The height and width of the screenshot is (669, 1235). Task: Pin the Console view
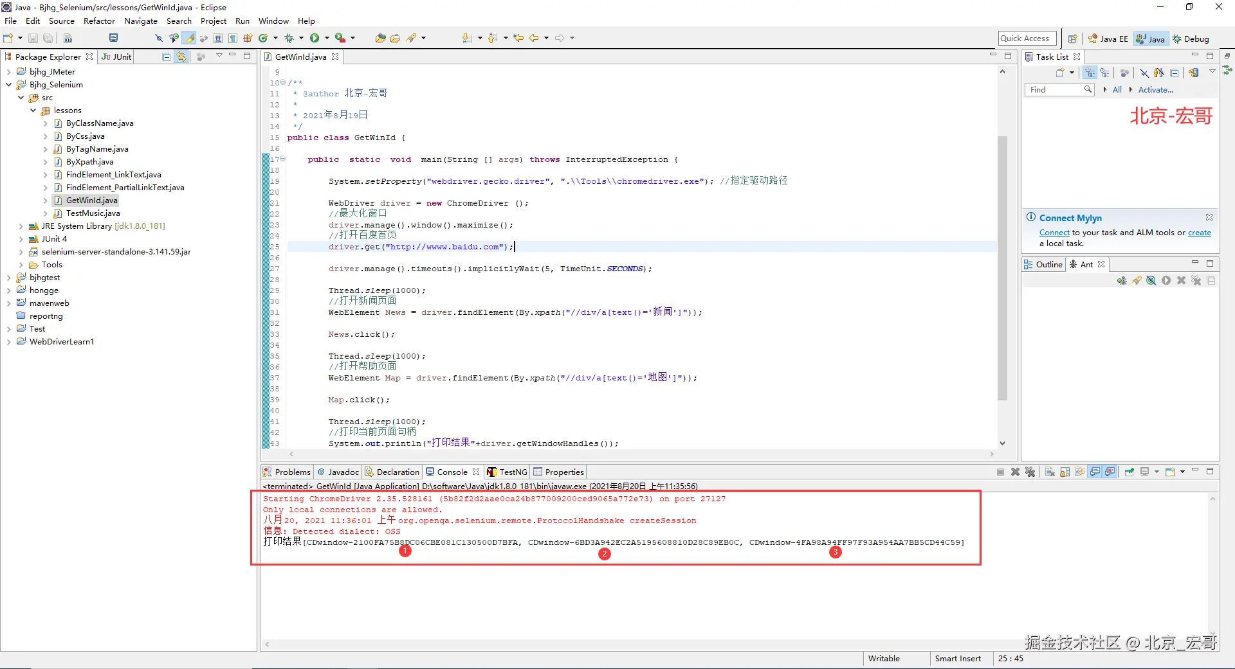point(1129,472)
